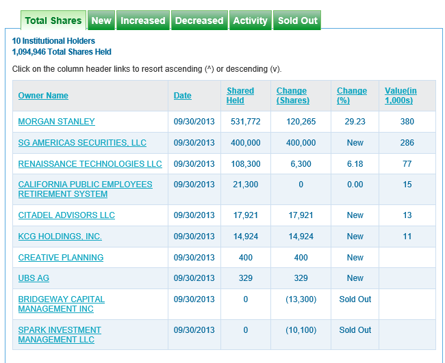This screenshot has height=363, width=445.
Task: Select the 6,300 change cell
Action: tap(301, 164)
